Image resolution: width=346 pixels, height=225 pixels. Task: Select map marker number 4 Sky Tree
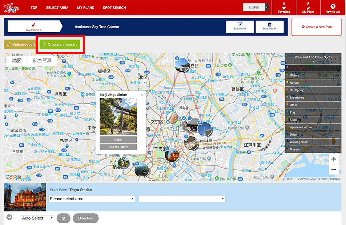pyautogui.click(x=205, y=129)
